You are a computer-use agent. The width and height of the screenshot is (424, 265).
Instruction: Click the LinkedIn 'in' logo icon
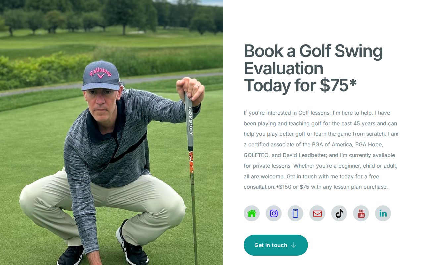click(383, 213)
